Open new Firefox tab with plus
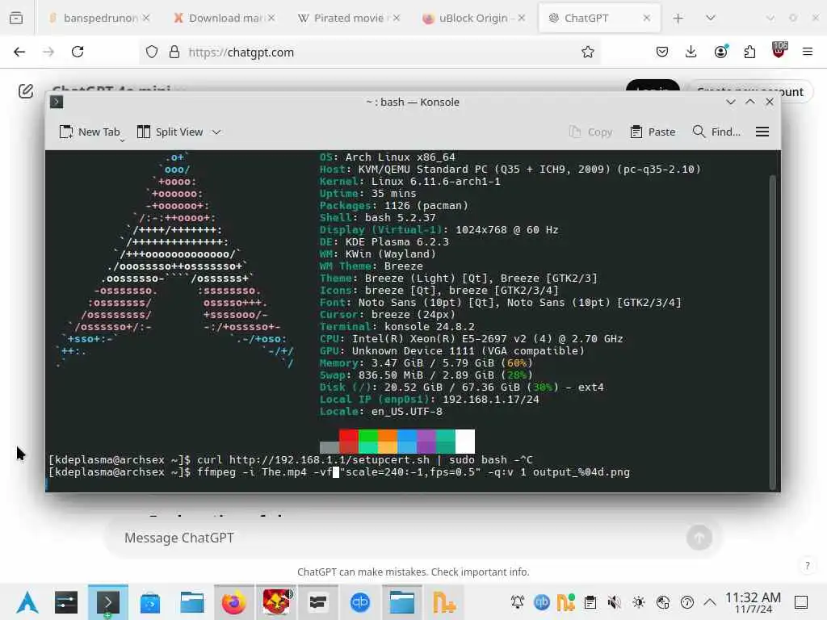The image size is (827, 620). (678, 19)
